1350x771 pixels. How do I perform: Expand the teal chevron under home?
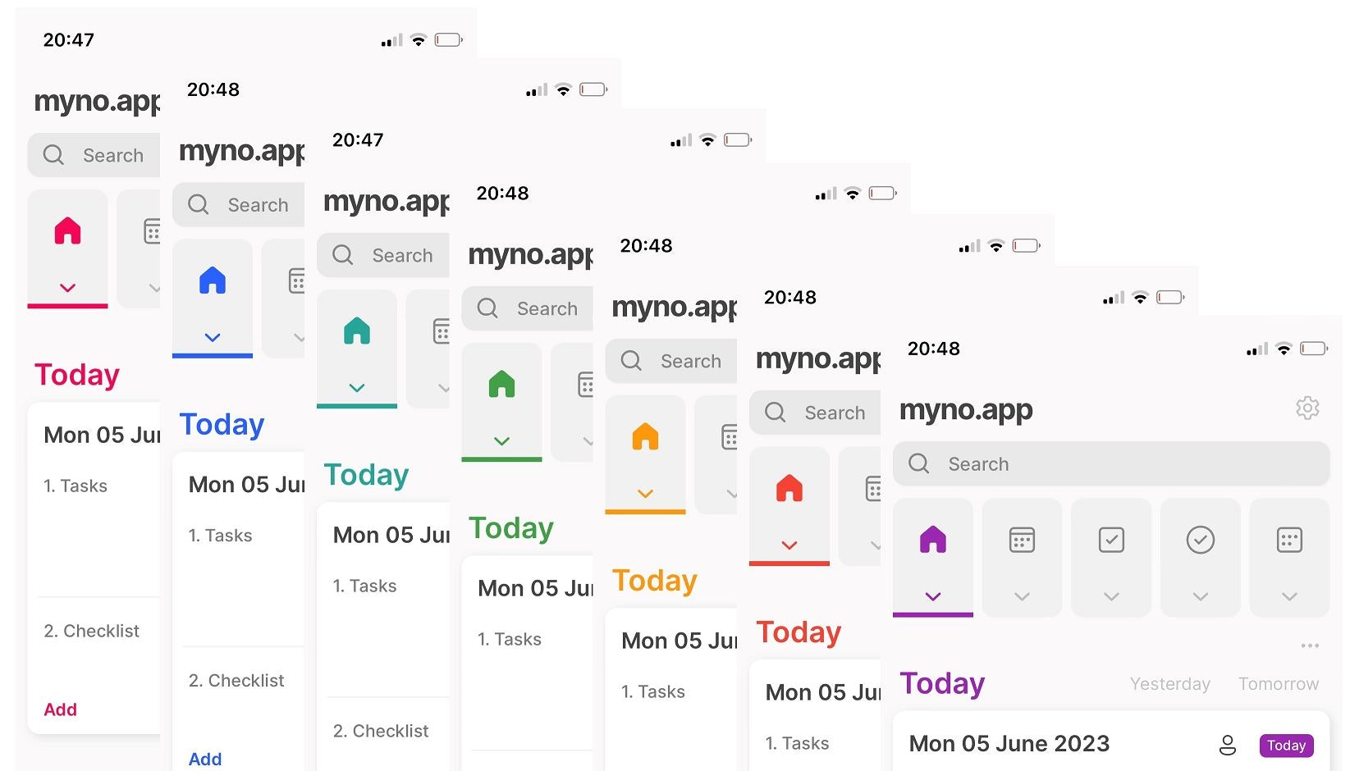(x=357, y=387)
